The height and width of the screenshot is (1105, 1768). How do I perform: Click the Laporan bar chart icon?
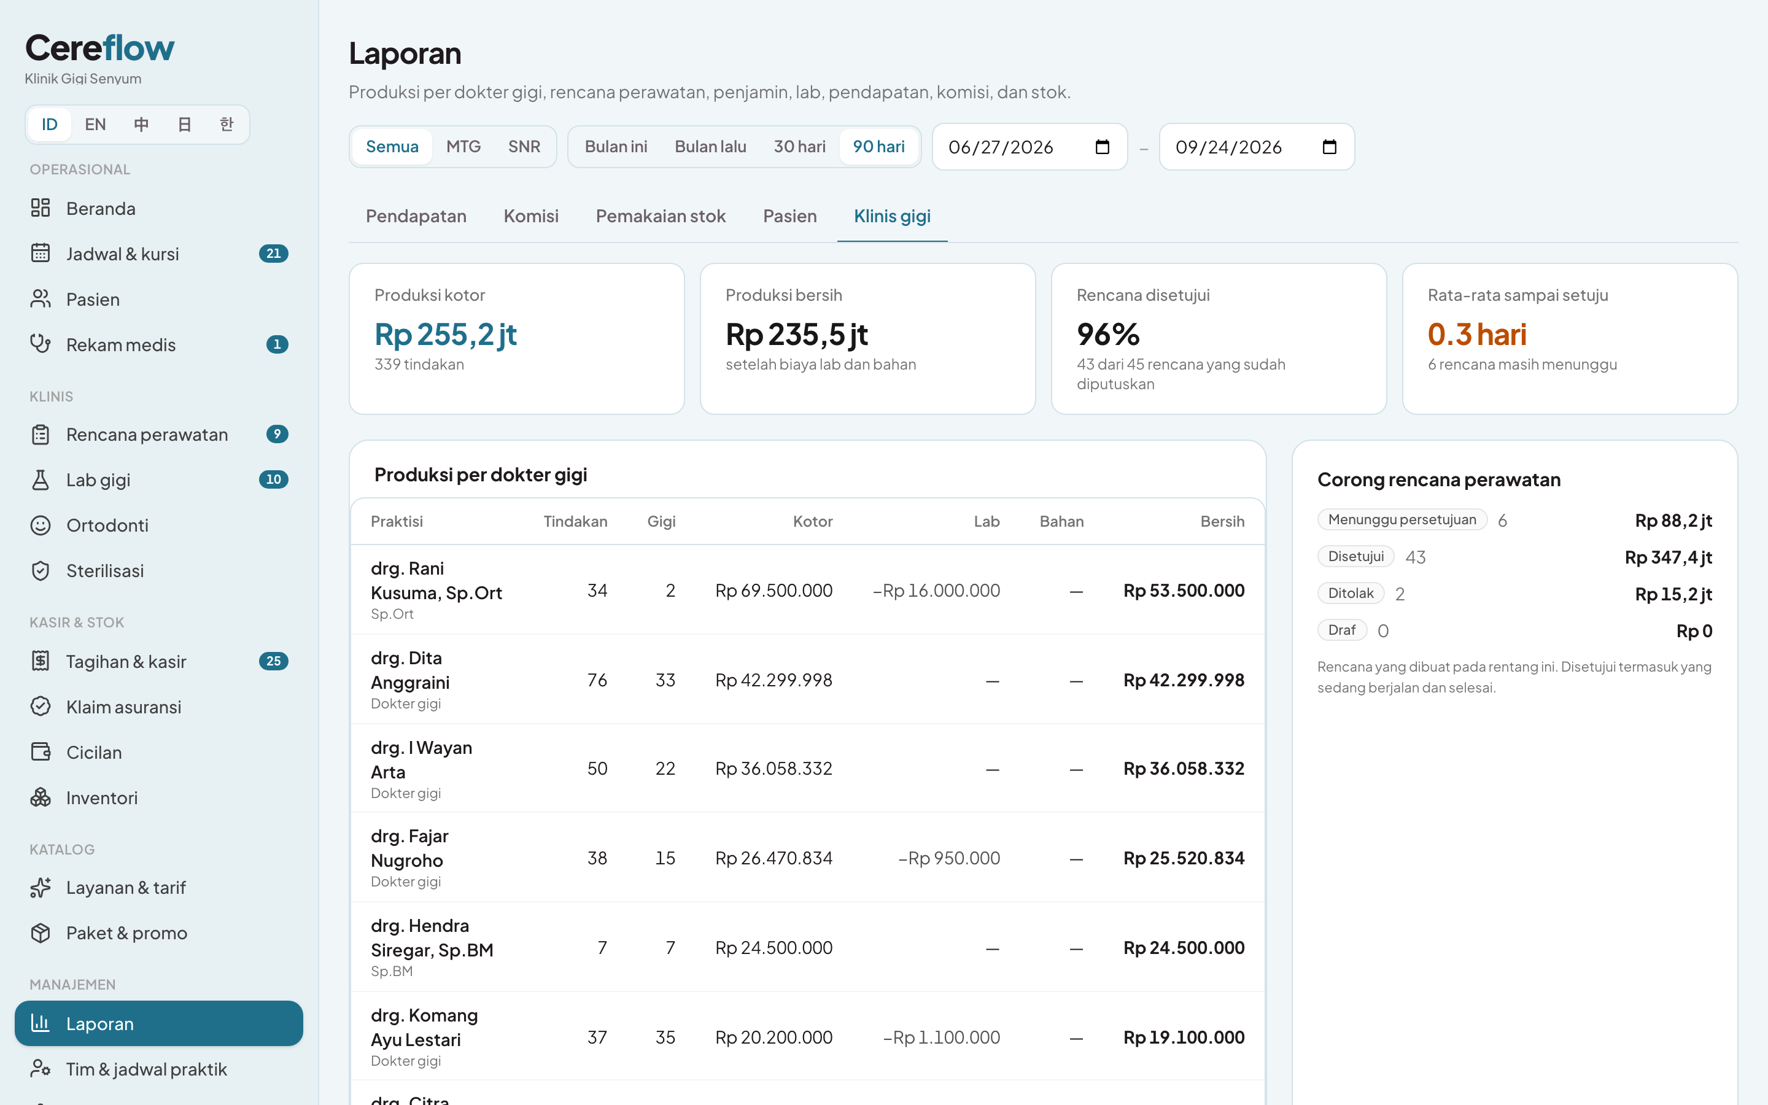click(x=40, y=1023)
